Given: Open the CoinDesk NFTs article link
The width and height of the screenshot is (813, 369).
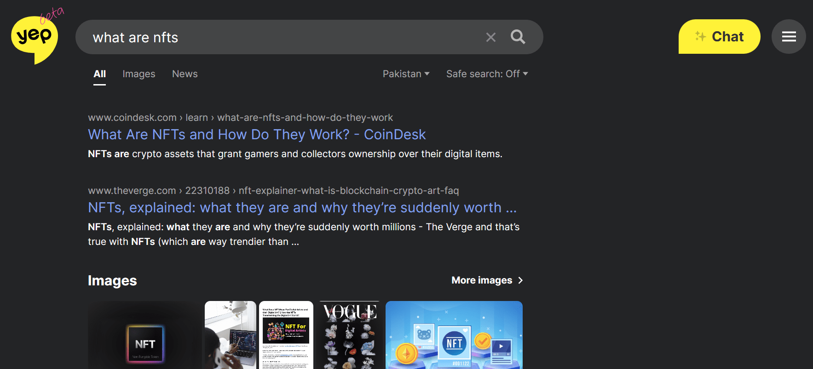Looking at the screenshot, I should click(x=256, y=135).
